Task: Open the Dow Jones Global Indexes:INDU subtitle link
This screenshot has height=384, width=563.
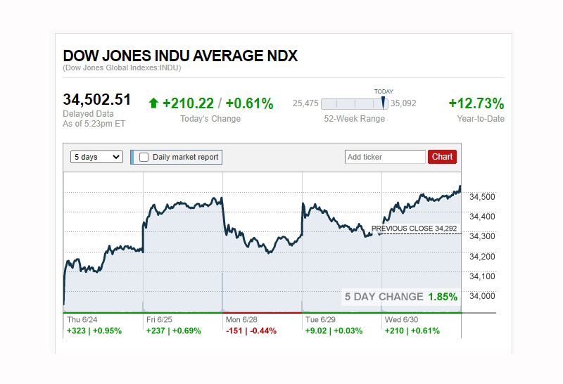Action: (122, 68)
